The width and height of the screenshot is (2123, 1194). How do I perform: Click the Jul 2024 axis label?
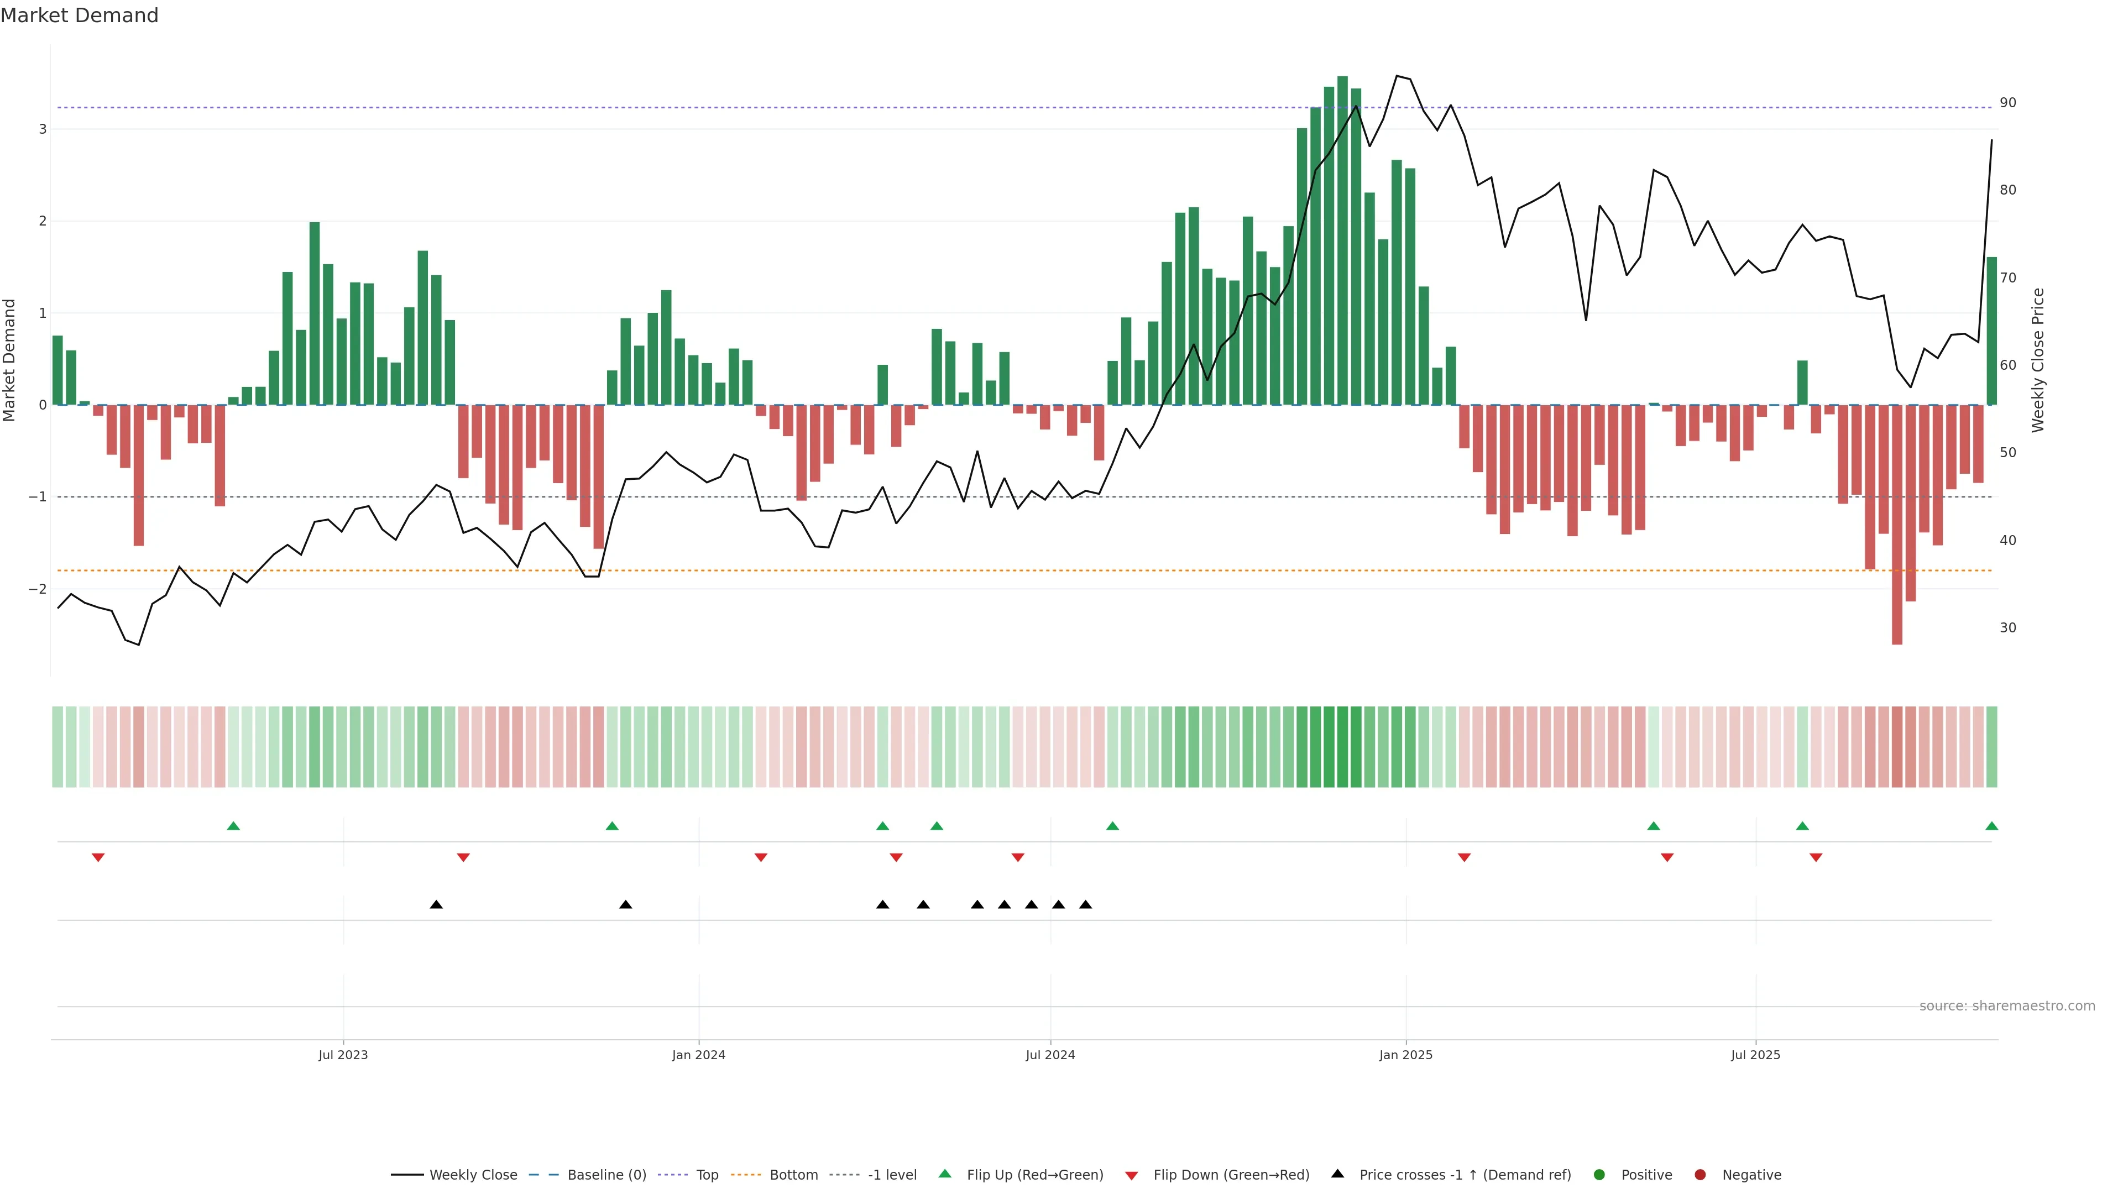(x=1050, y=1055)
